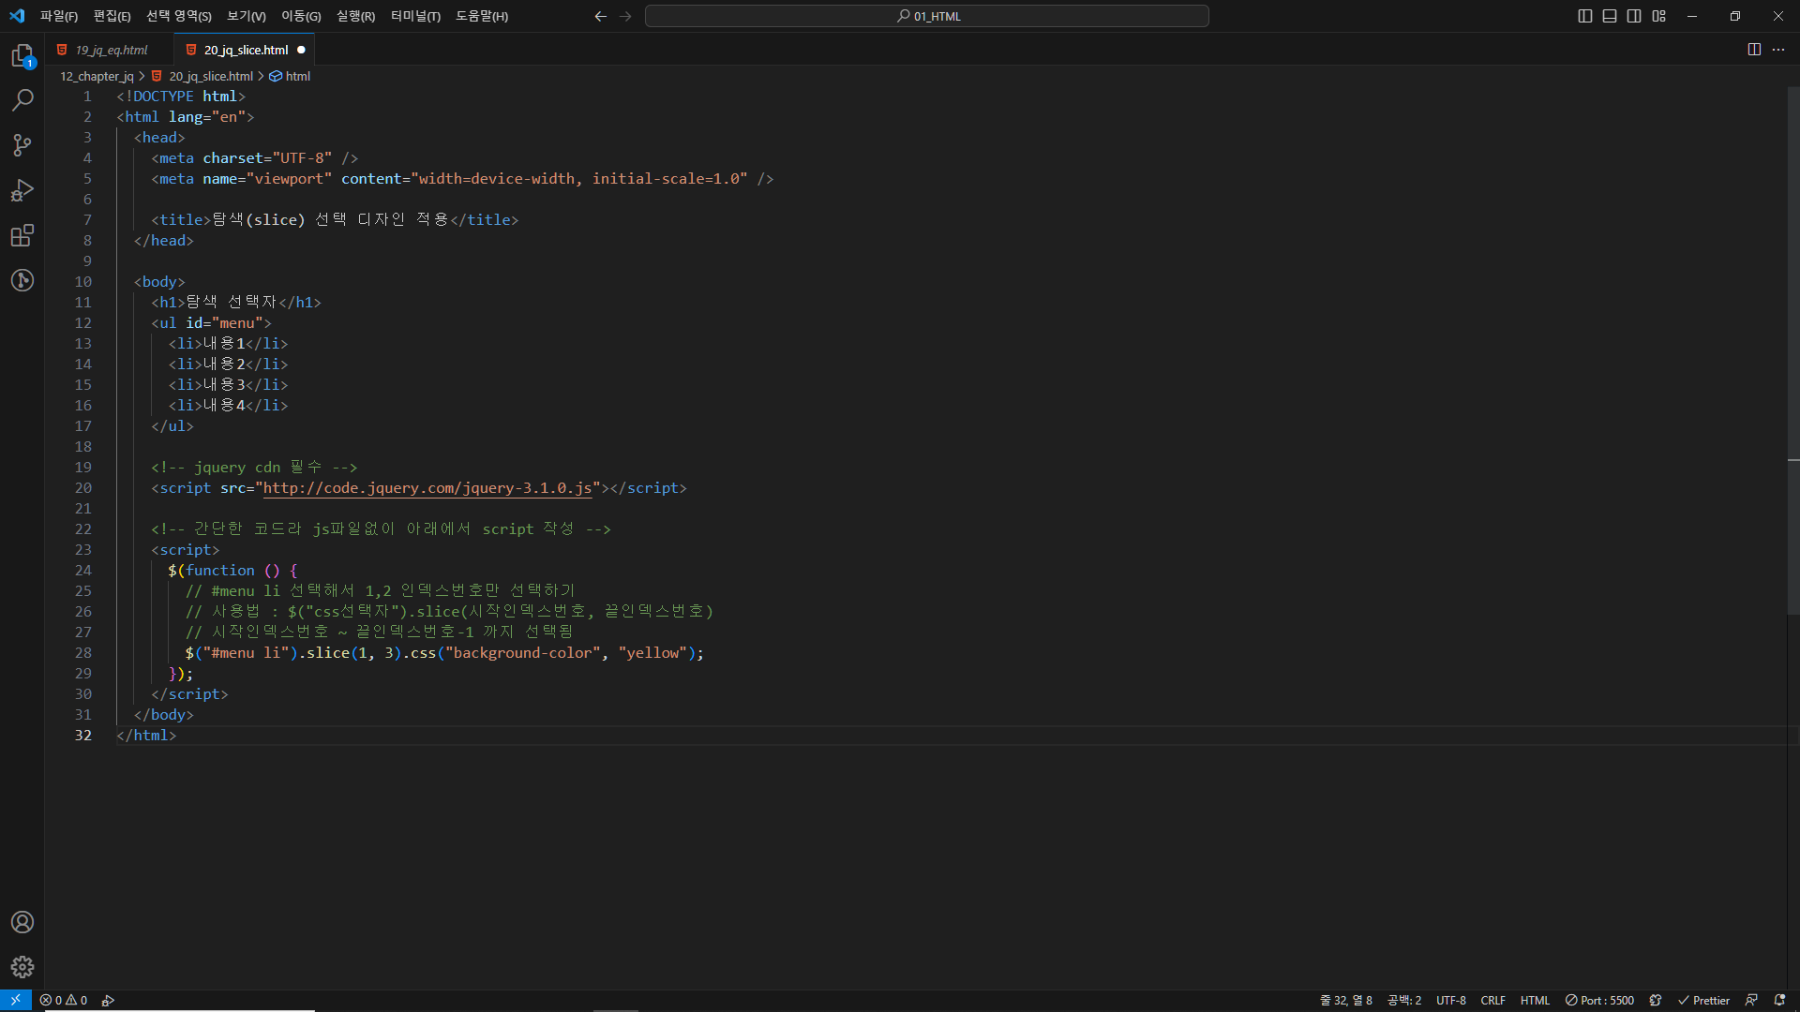Open the Explorer view icon
Screen dimensions: 1800x1012
22,56
